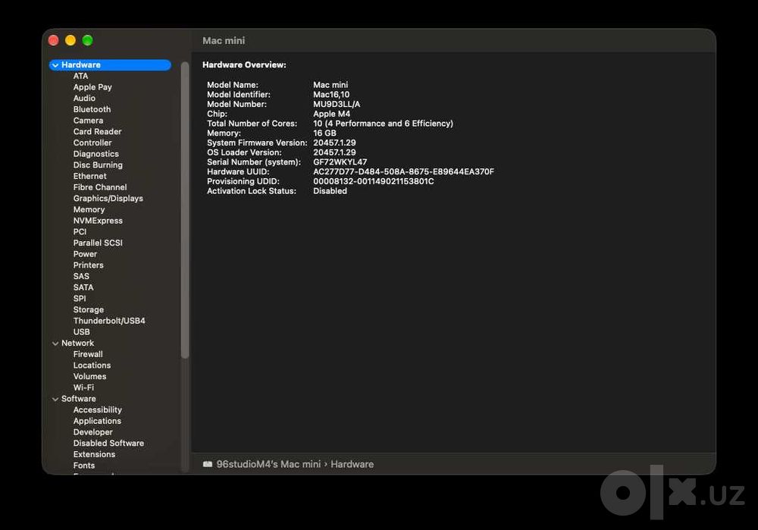Screen dimensions: 758x530
Task: Click the serial number value GF72WKYL47
Action: point(340,162)
